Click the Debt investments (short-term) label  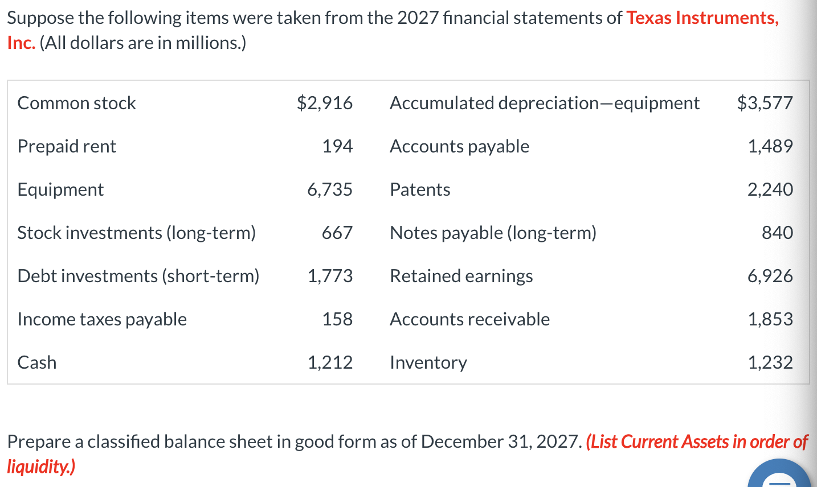[x=138, y=276]
